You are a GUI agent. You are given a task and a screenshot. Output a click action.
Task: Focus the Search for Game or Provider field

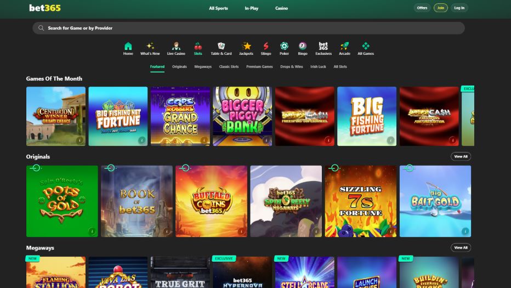click(x=248, y=28)
